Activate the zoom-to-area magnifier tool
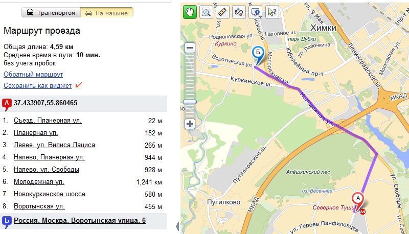This screenshot has height=234, width=409. 206,12
